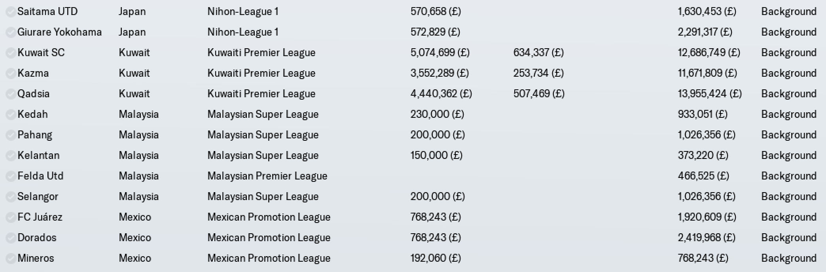Click the check icon next to Giurare Yokohama

tap(11, 32)
